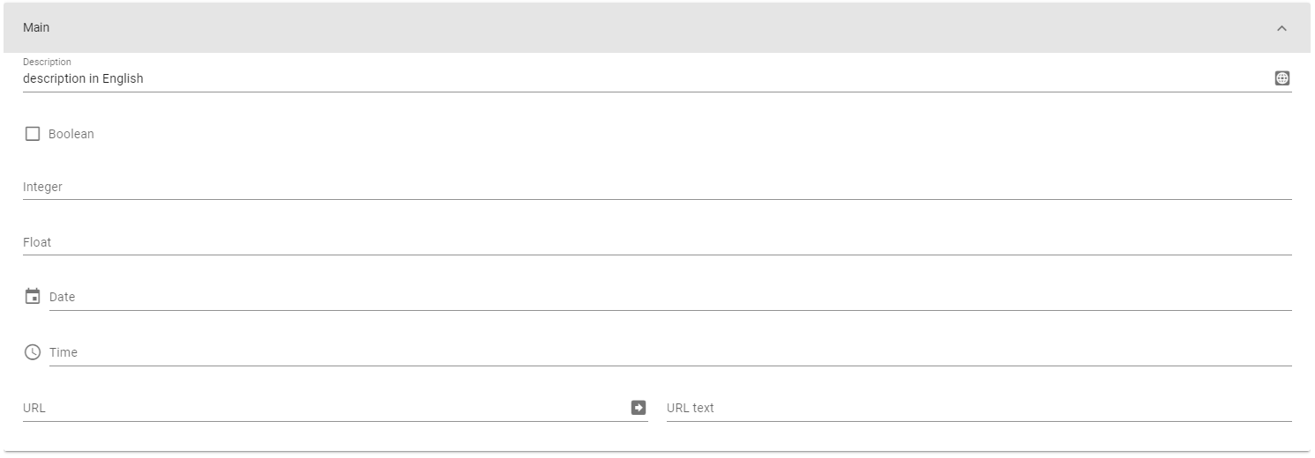Focus the Float input field
Screen dimensions: 1315x458
point(657,242)
